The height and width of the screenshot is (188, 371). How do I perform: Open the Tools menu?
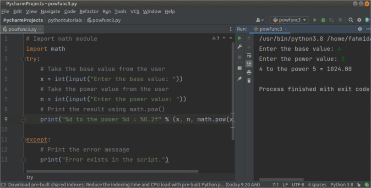point(120,11)
